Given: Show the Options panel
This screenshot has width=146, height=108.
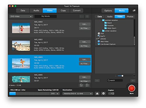Looking at the screenshot, I should [x=108, y=11].
